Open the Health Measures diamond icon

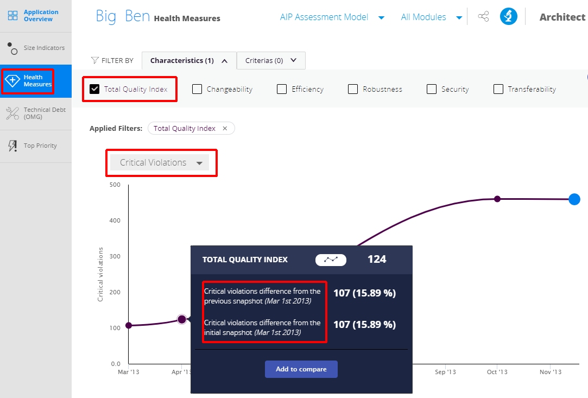(12, 81)
